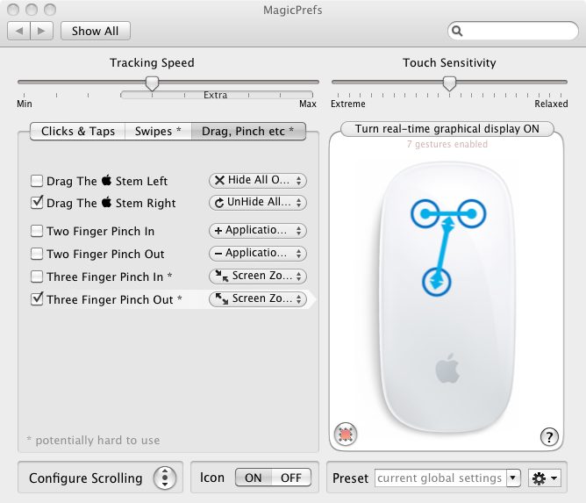Open the gear actions menu beside Preset
The width and height of the screenshot is (586, 503).
tap(544, 478)
